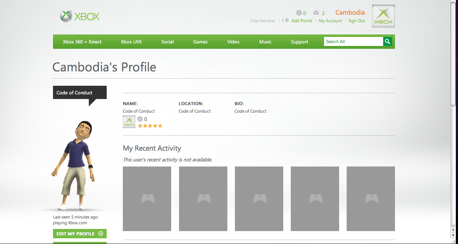This screenshot has width=458, height=244.
Task: Click the Gamerscore icon under Name
Action: pyautogui.click(x=140, y=119)
